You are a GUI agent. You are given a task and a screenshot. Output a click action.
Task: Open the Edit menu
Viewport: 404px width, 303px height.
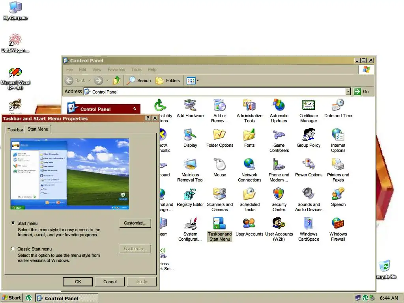pos(82,69)
